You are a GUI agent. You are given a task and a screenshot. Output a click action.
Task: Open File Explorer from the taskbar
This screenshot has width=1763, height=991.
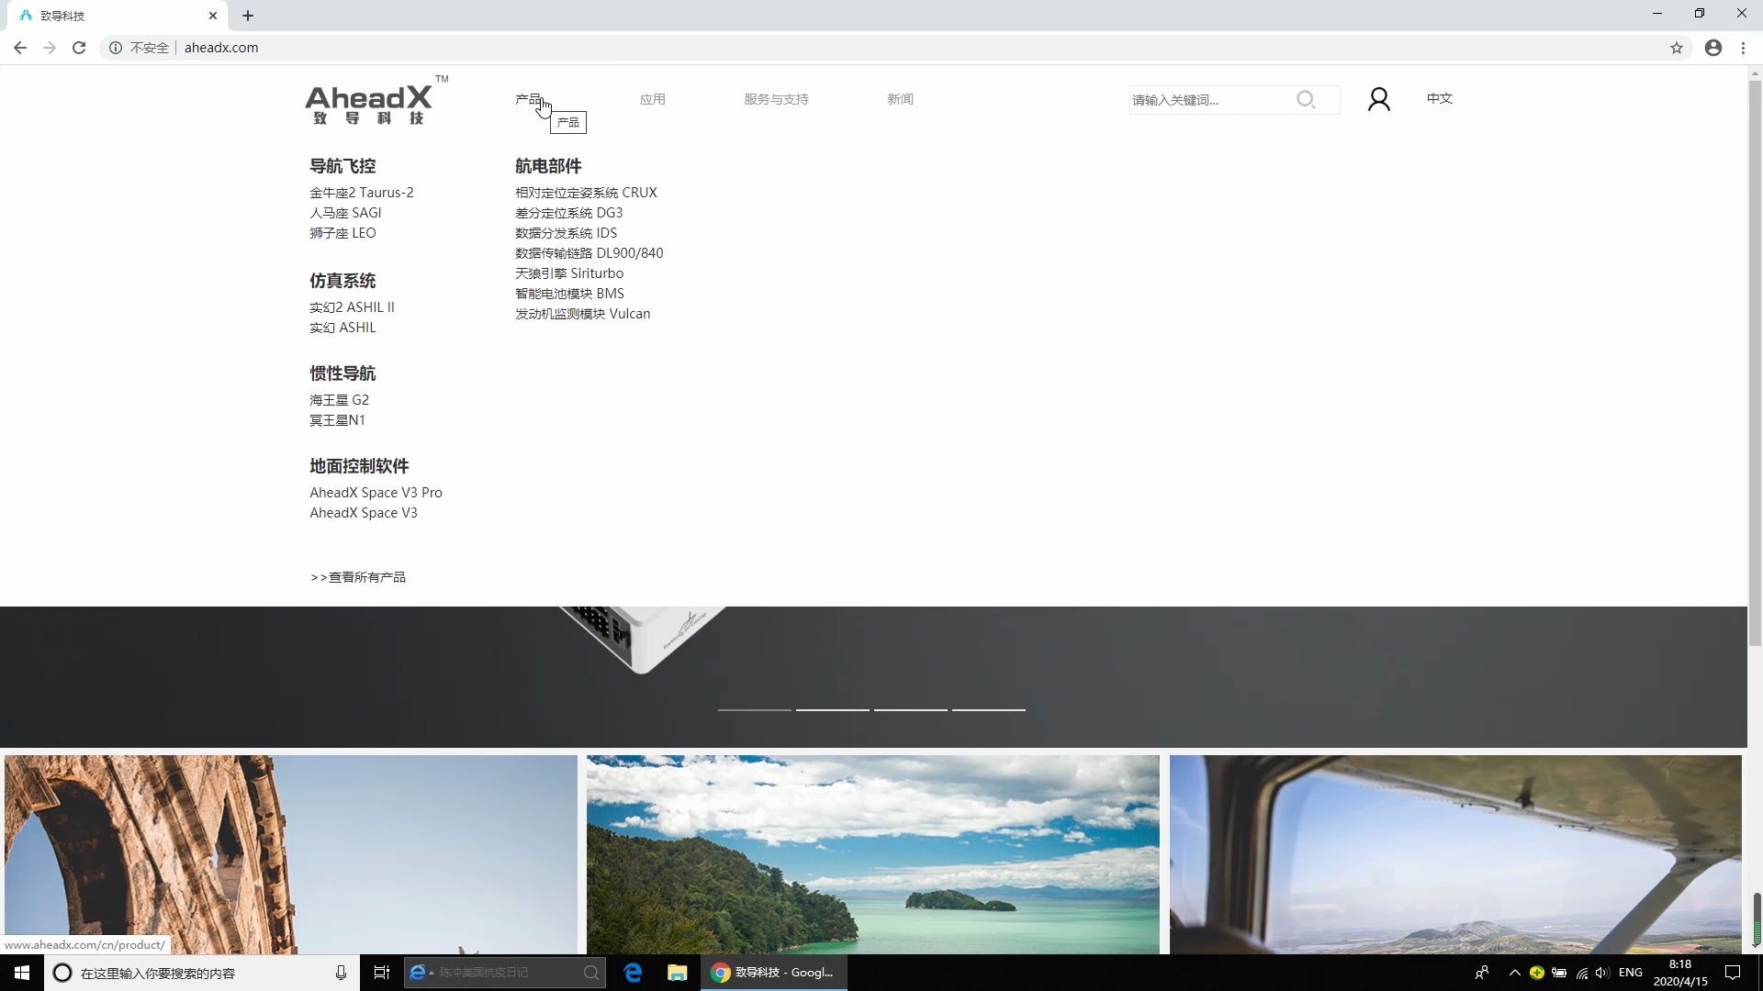[678, 973]
